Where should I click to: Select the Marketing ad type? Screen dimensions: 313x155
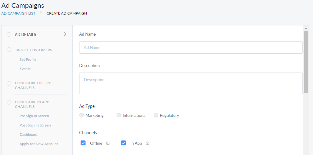(x=82, y=115)
